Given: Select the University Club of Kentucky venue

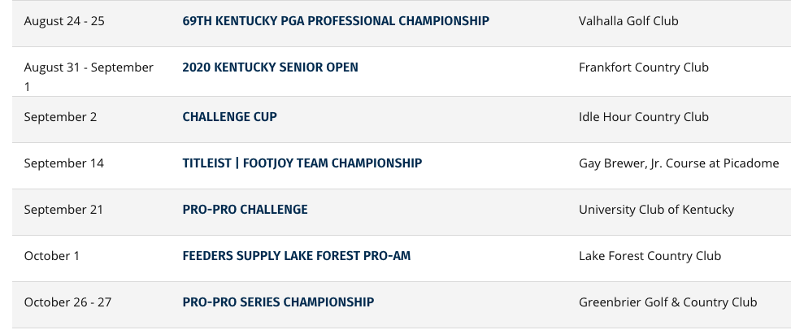Looking at the screenshot, I should coord(656,210).
